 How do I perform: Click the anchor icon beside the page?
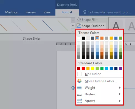[x=73, y=88]
